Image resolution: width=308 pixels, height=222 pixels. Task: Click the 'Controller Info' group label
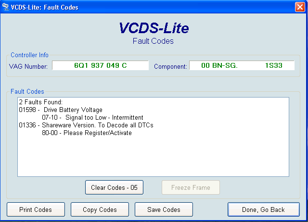[29, 55]
